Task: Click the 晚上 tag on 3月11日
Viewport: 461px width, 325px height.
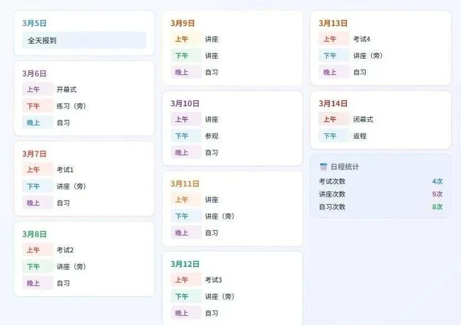Action: (182, 233)
